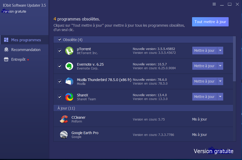This screenshot has height=160, width=242.
Task: Click the Mozilla Thunderbird icon
Action: click(x=69, y=82)
